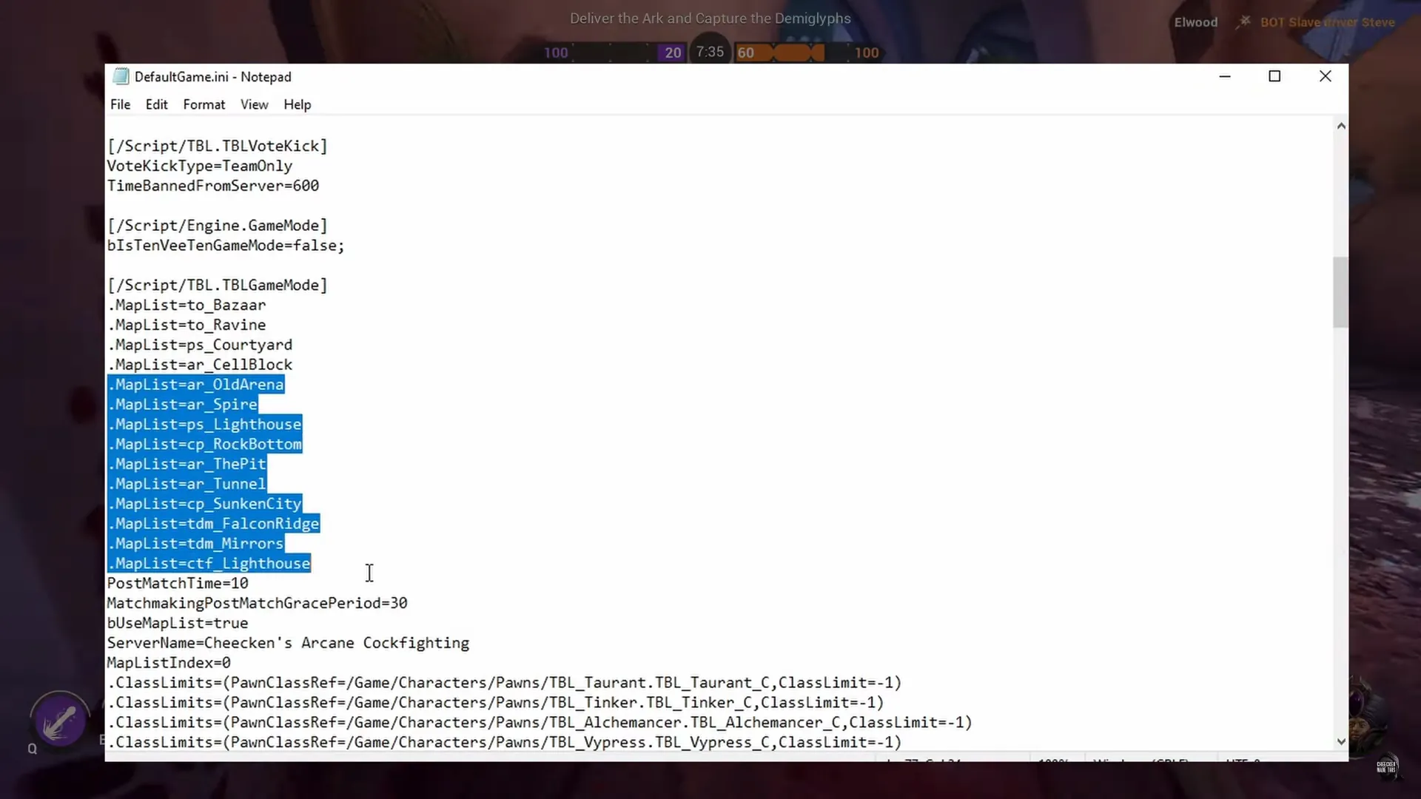Open the Edit menu
The height and width of the screenshot is (799, 1421).
(x=156, y=104)
